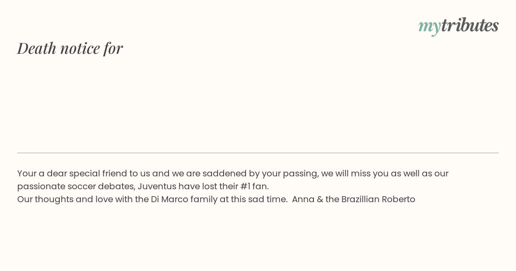Click the gray "tributes" part of logo
The height and width of the screenshot is (271, 516).
pyautogui.click(x=470, y=25)
